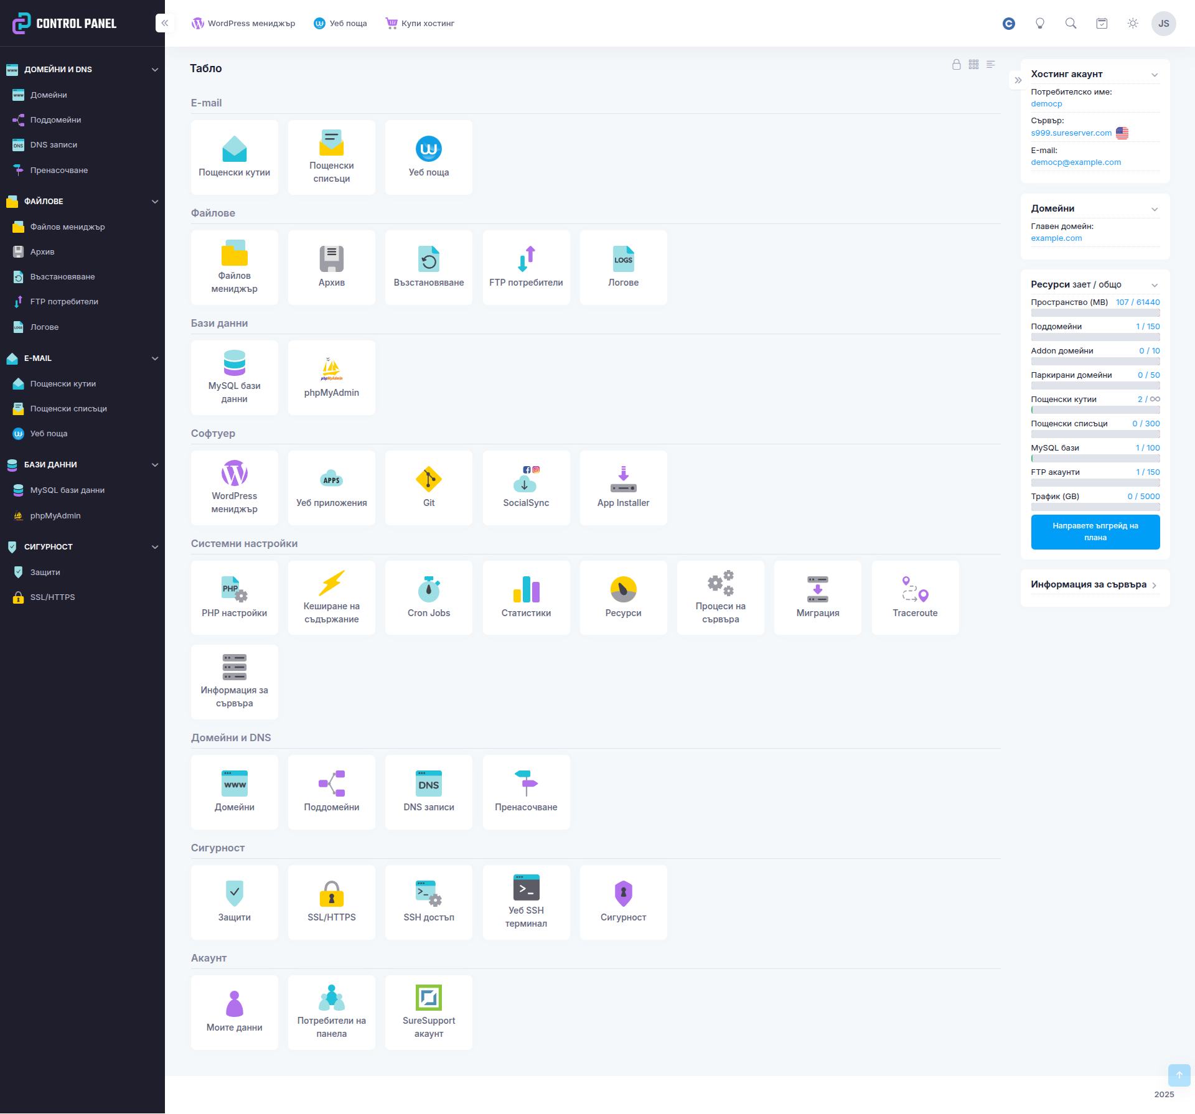Screen dimensions: 1195x1114
Task: Collapse ДОМЕЙНИ И DNS sidebar section
Action: [155, 70]
